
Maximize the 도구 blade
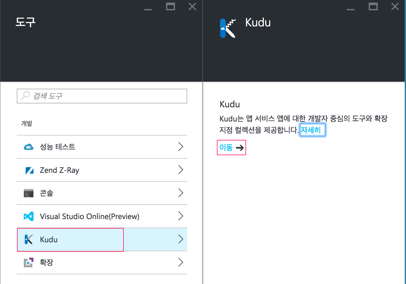[171, 6]
